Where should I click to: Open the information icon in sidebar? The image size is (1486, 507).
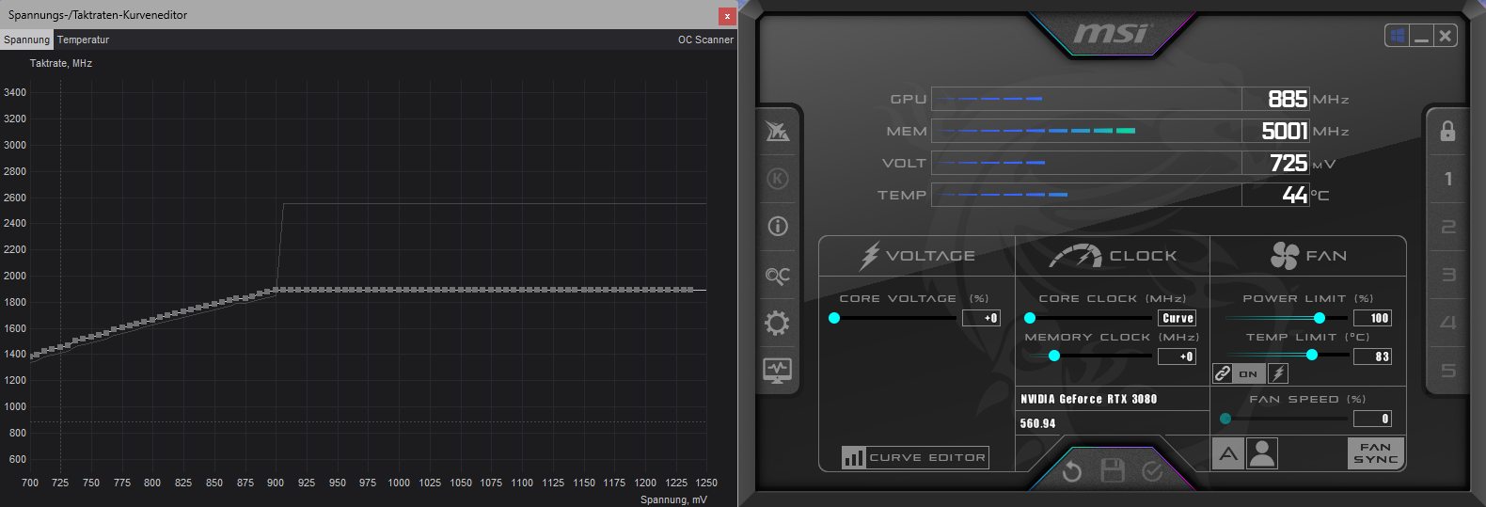click(778, 226)
